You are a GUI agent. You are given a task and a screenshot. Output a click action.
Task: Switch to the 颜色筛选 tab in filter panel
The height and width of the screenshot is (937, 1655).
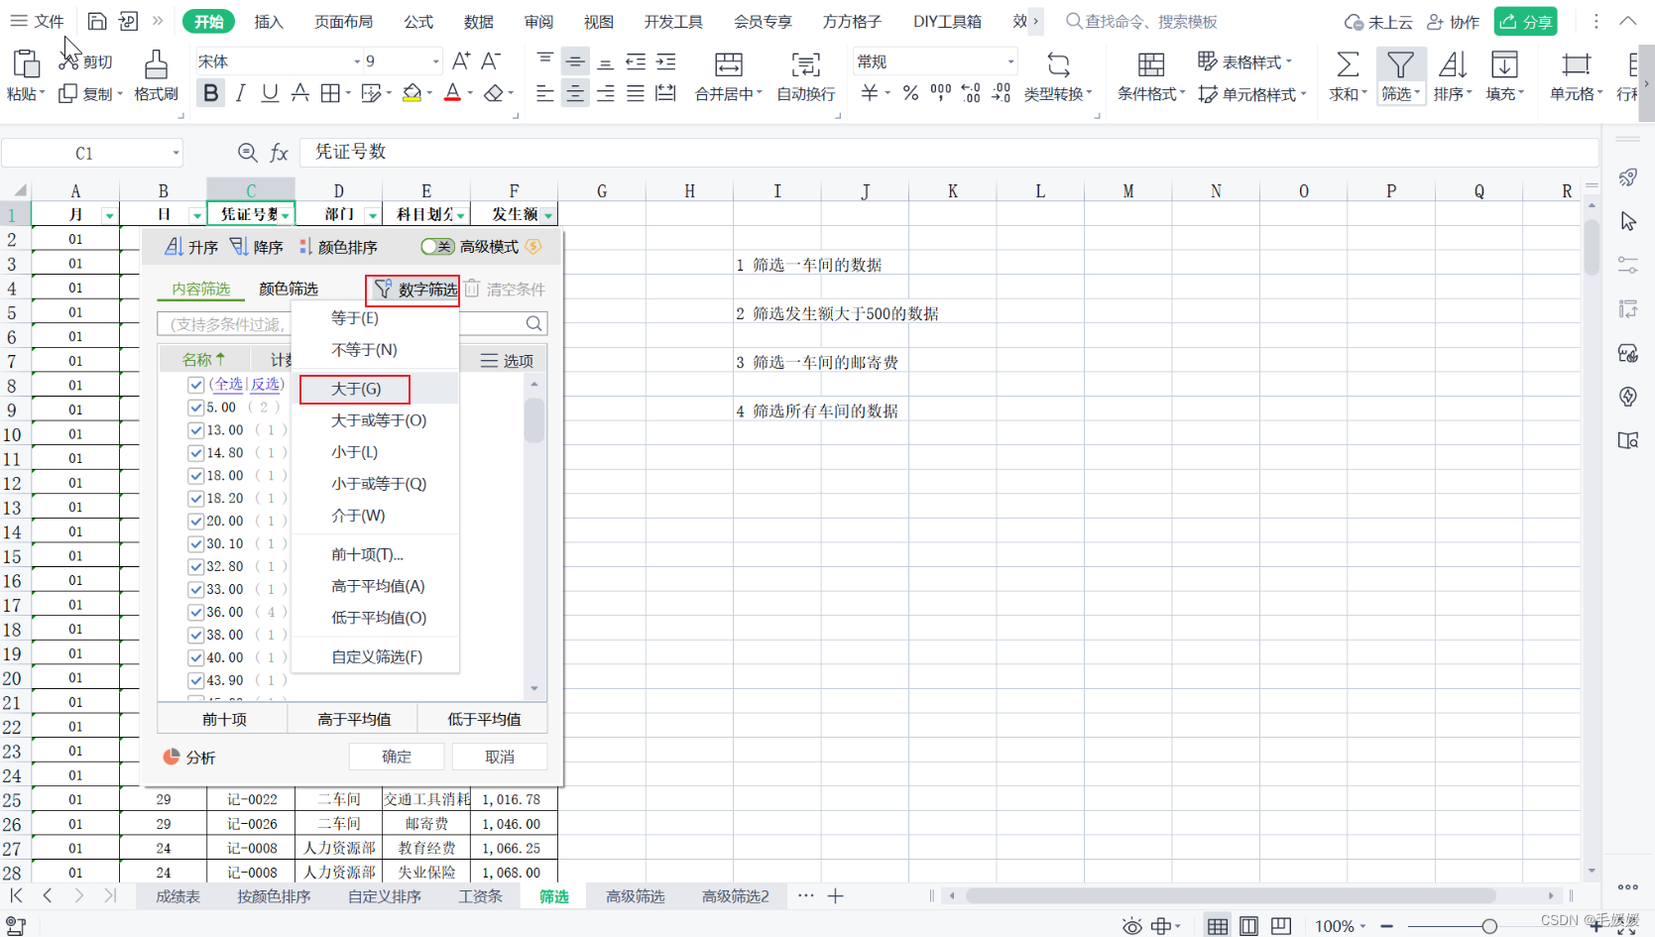pos(289,289)
